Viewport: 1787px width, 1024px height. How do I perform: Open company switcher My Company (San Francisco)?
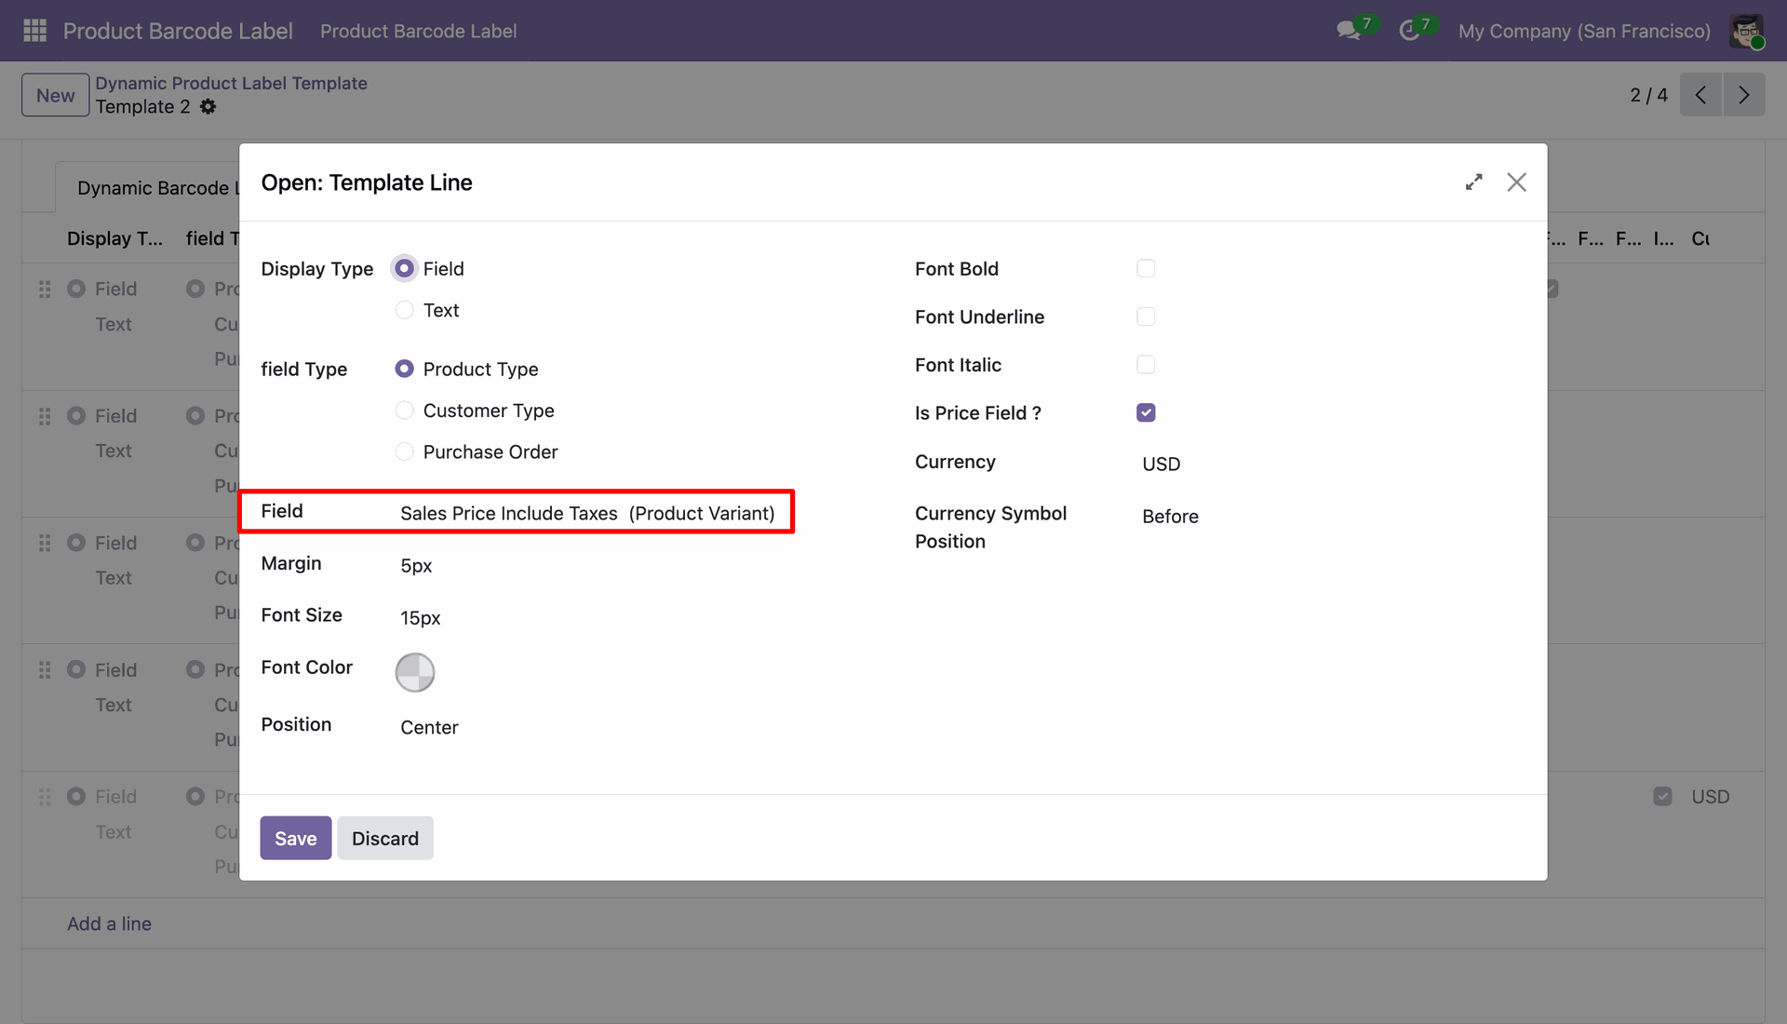click(1584, 31)
